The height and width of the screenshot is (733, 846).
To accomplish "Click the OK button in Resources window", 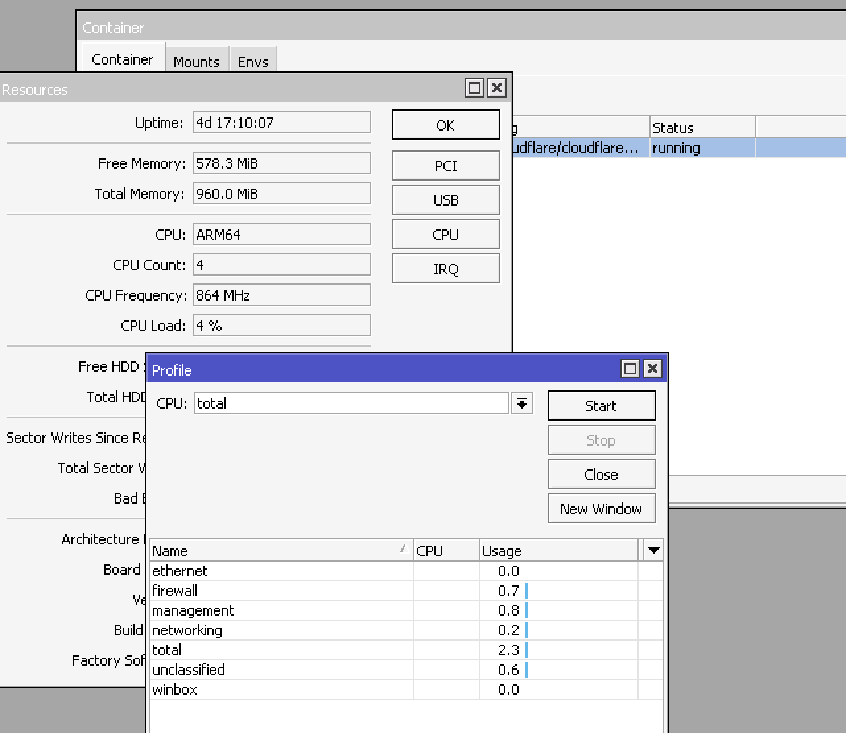I will 445,125.
